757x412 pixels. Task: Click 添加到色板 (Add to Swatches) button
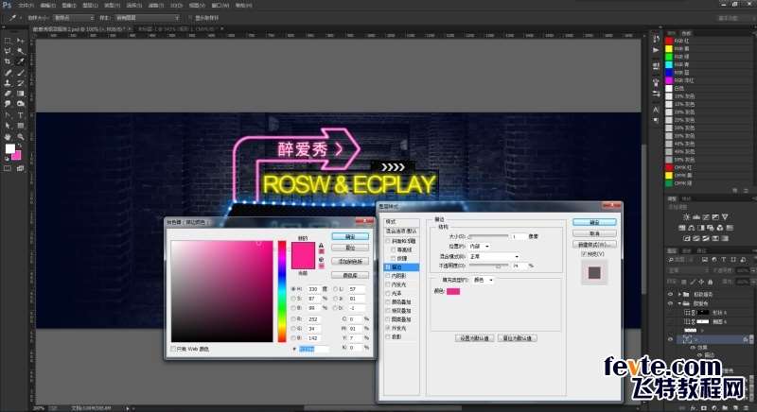[x=350, y=261]
